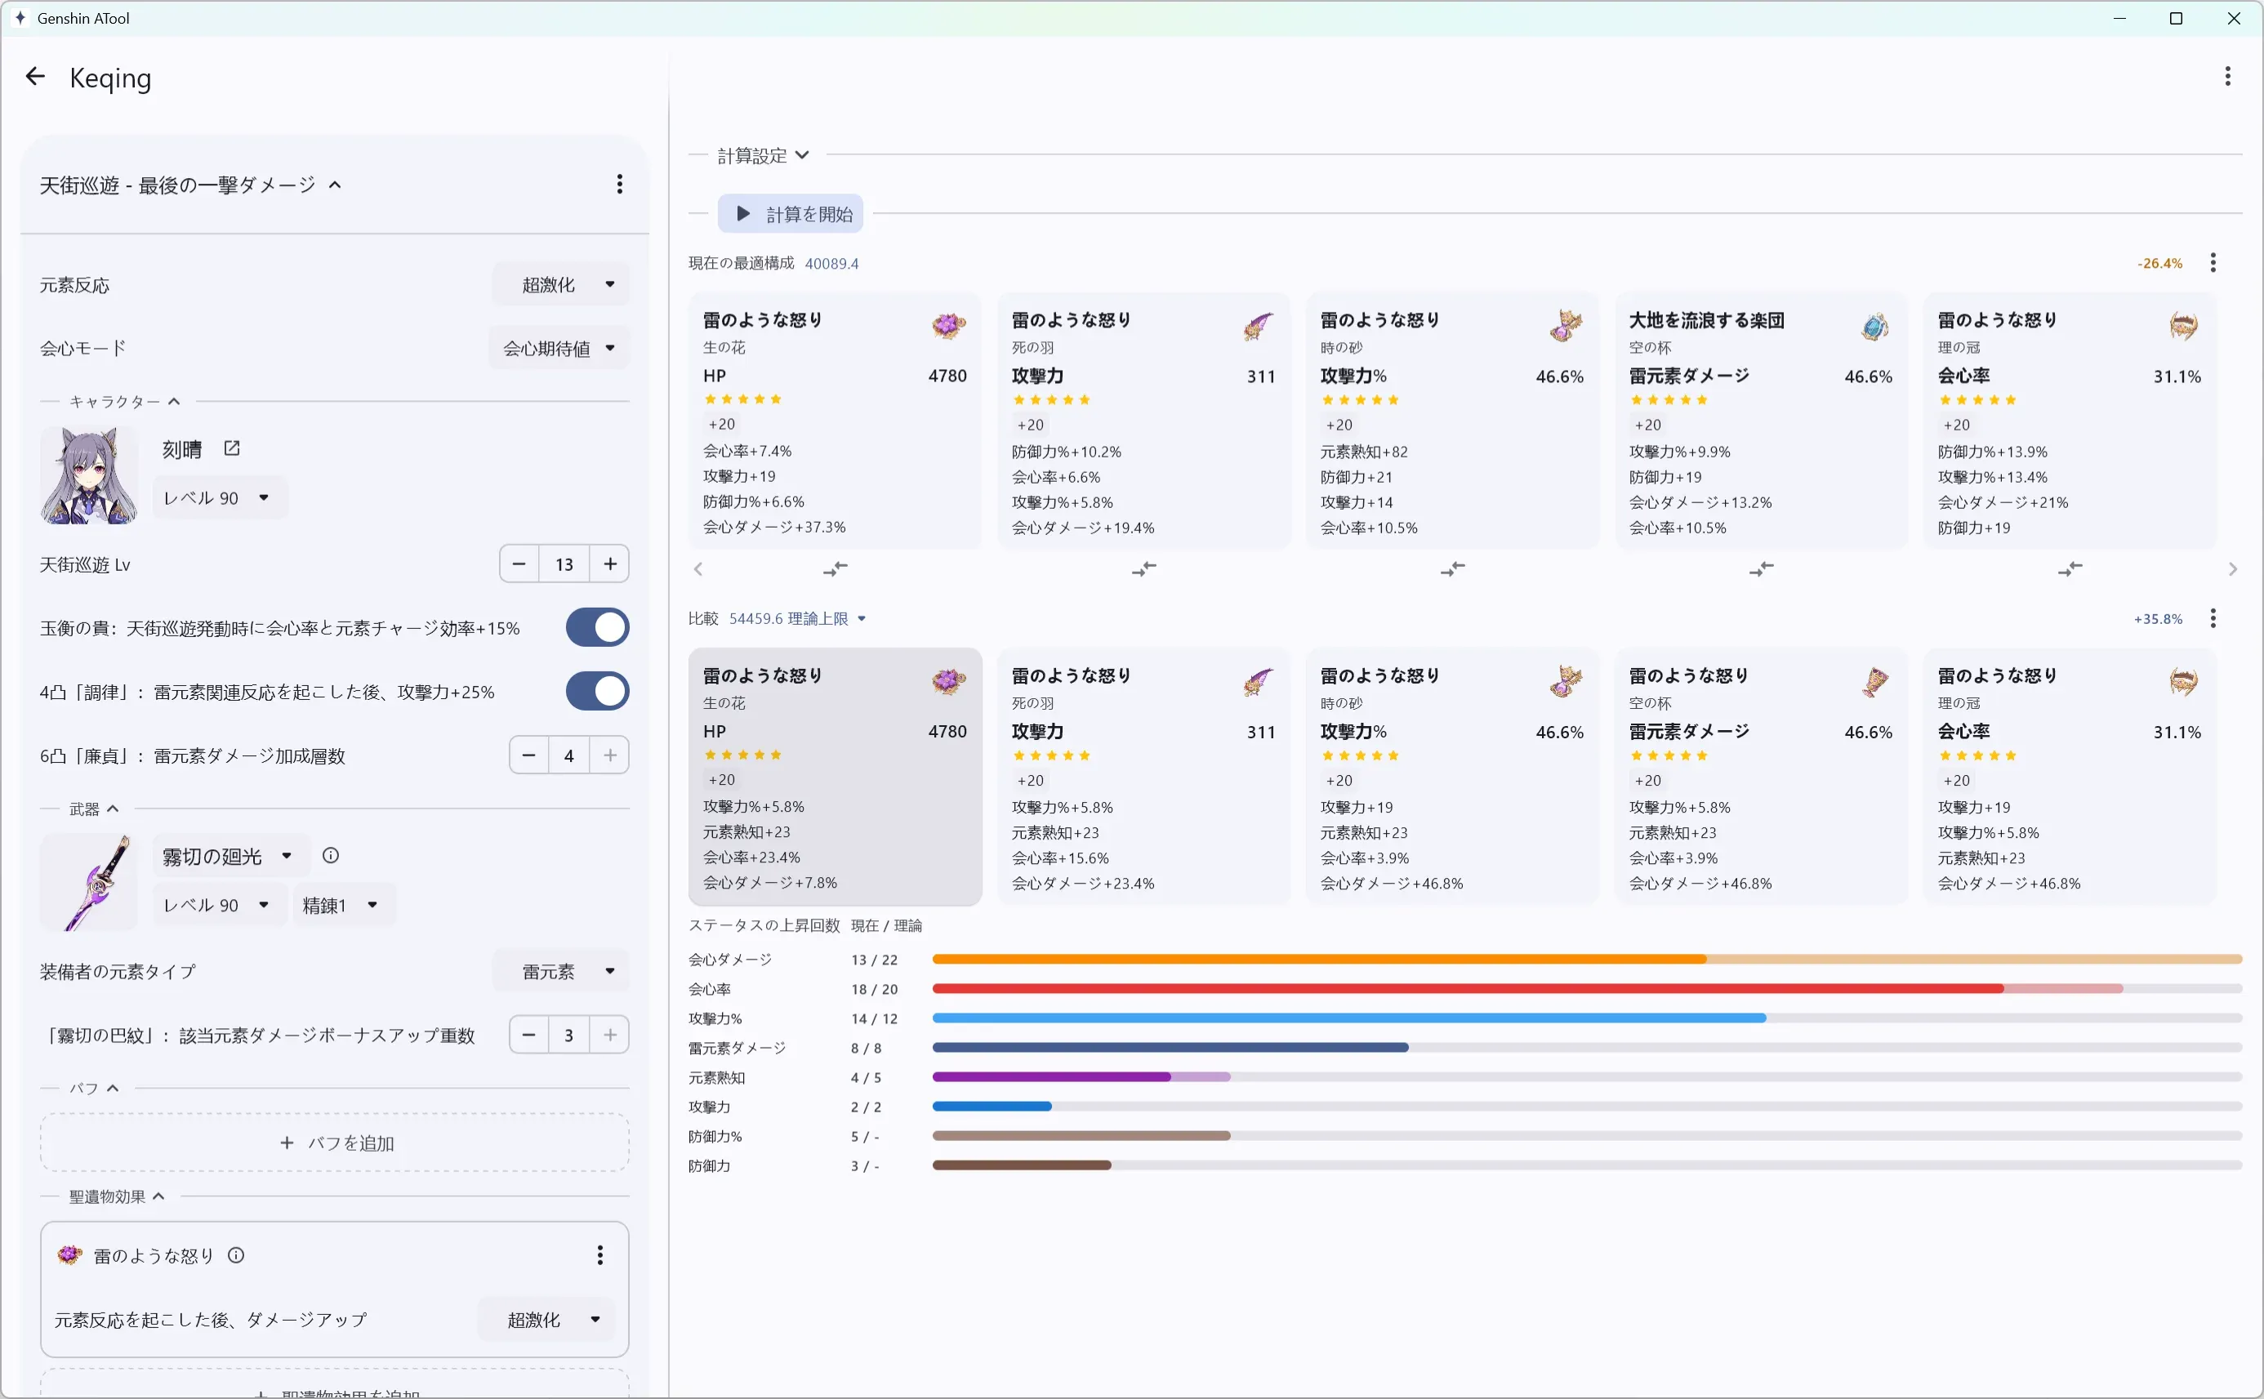Go to next artifact set with right chevron
Screen dimensions: 2264x1399
(2231, 569)
